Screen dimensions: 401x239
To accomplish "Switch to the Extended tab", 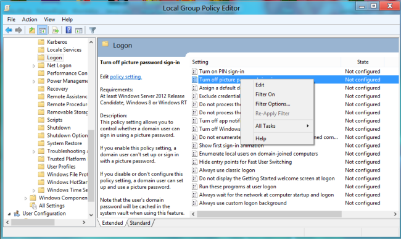I will click(x=112, y=223).
